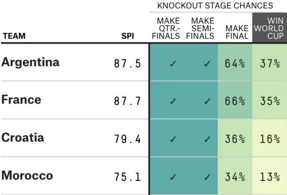
Task: Click the Knockout Stage Chances heading
Action: pos(215,5)
